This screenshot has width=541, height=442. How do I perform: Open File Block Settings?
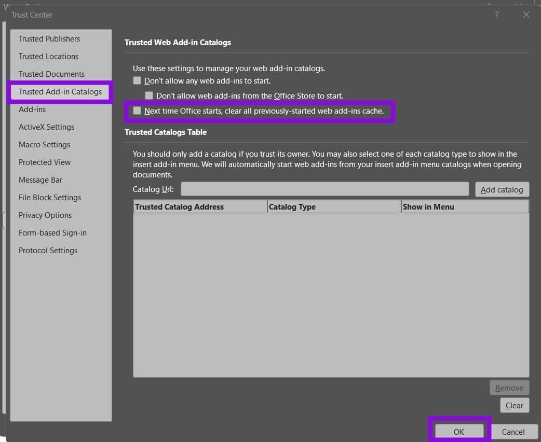(x=50, y=197)
